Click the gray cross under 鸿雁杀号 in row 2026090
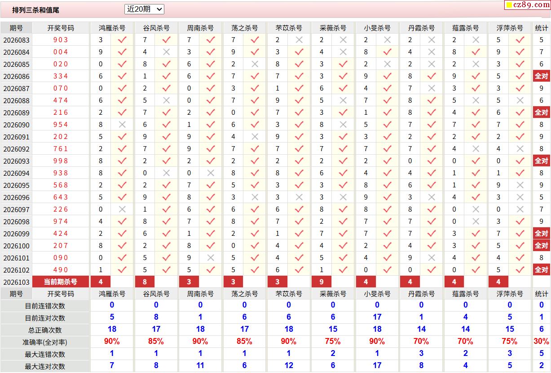The image size is (551, 373). [x=122, y=125]
